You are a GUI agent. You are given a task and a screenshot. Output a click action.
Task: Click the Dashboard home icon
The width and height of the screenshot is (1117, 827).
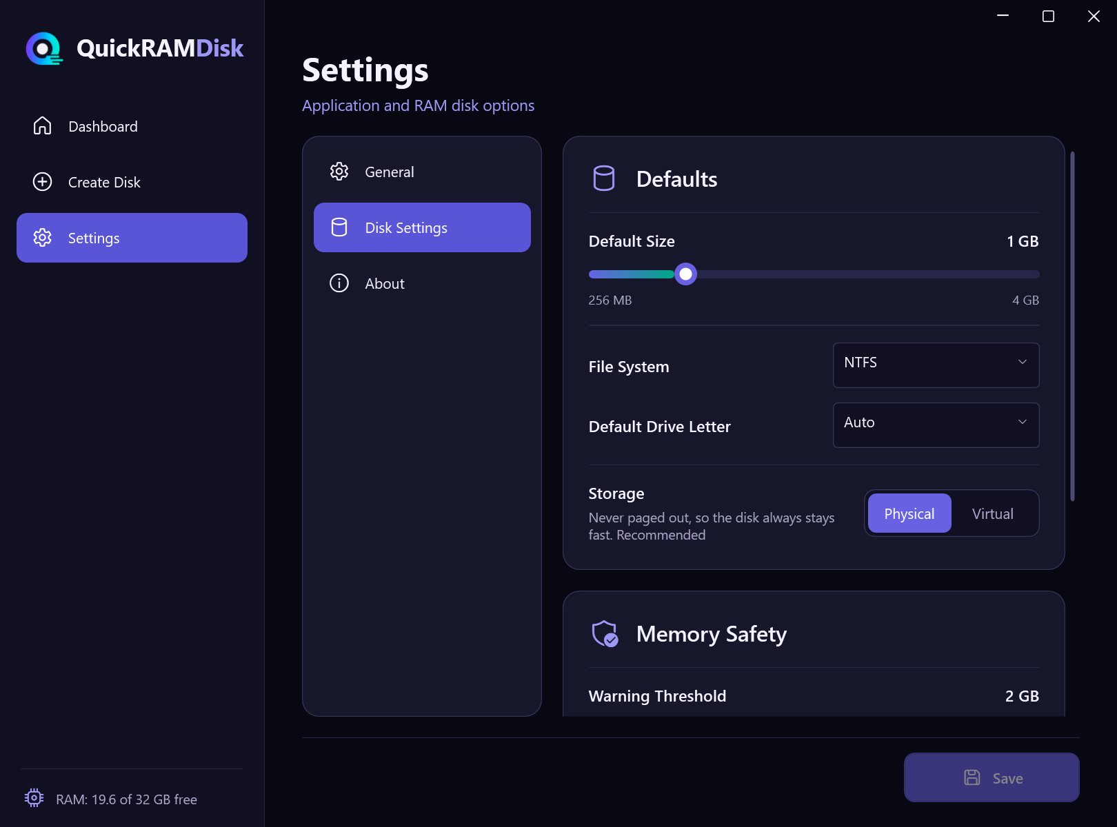click(43, 125)
